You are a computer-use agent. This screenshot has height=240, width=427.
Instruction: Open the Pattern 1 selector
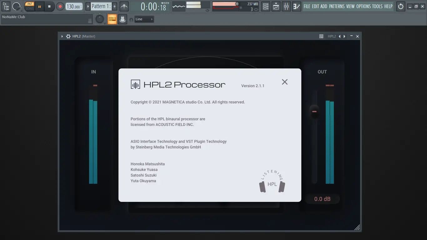click(101, 6)
